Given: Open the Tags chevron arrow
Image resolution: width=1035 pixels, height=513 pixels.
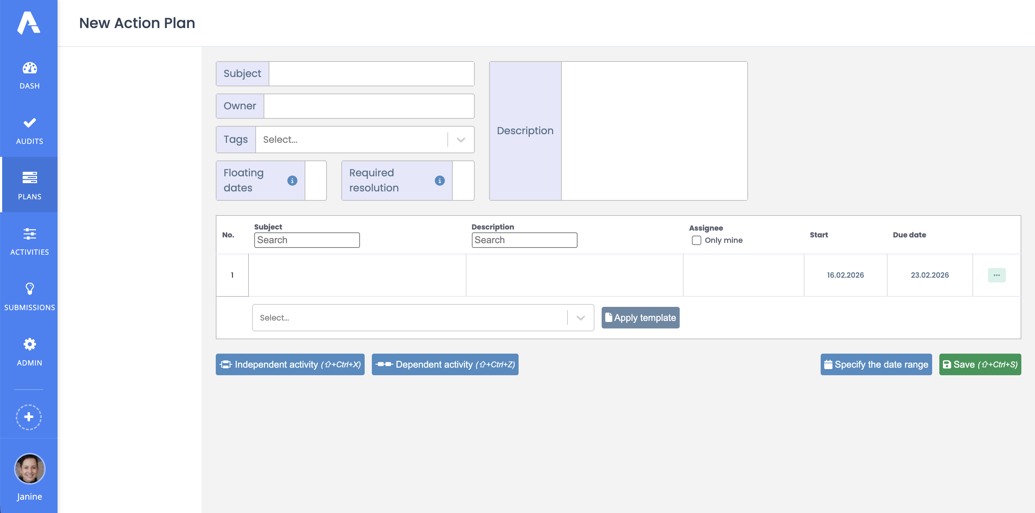Looking at the screenshot, I should [460, 139].
